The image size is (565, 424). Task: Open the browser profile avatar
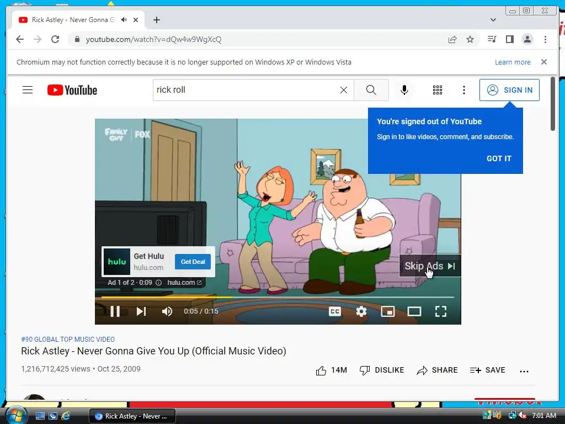(527, 39)
